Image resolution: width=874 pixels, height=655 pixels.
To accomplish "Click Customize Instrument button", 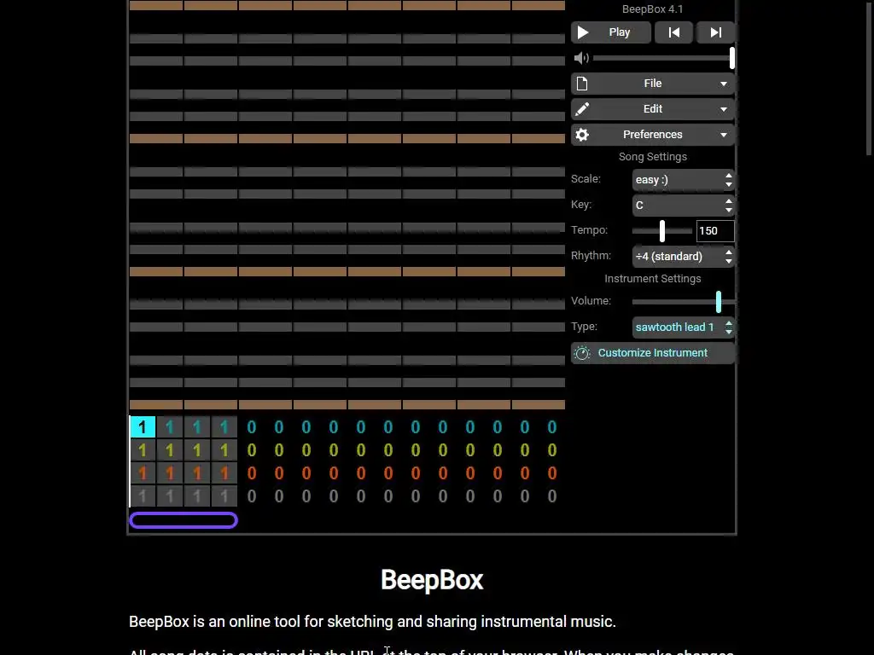I will coord(653,353).
